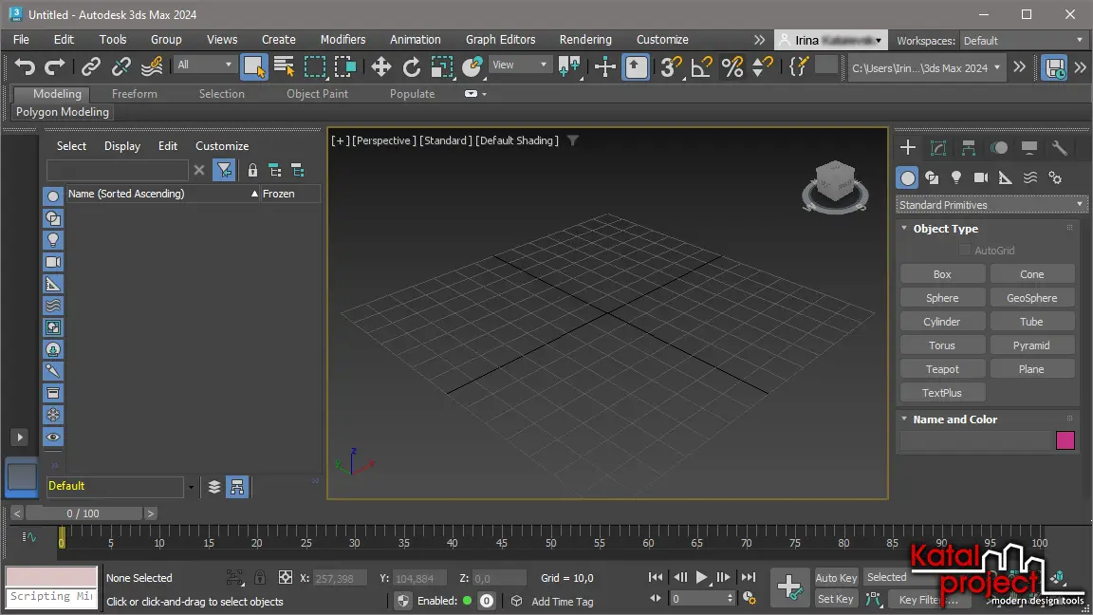Activate the Select and Link tool
This screenshot has height=615, width=1093.
[91, 67]
